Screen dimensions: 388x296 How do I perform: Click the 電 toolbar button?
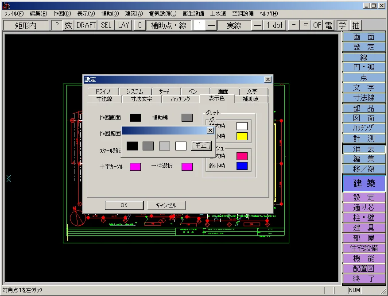pyautogui.click(x=328, y=25)
